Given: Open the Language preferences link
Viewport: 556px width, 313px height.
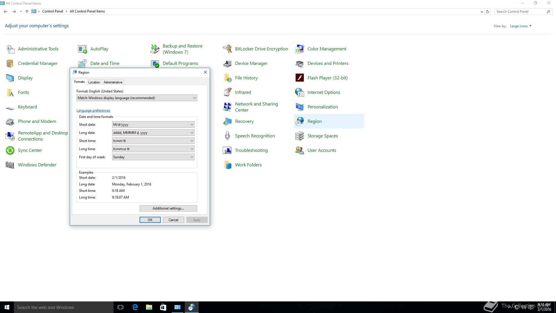Looking at the screenshot, I should (x=93, y=110).
